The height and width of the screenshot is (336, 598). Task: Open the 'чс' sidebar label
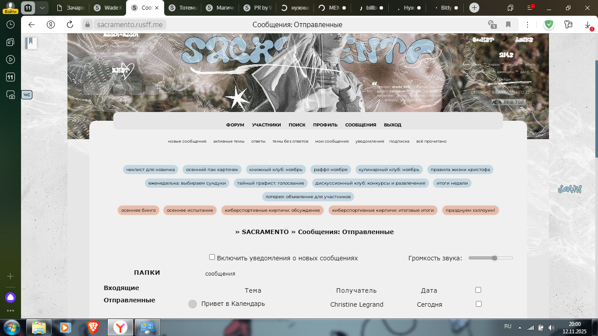(x=27, y=94)
